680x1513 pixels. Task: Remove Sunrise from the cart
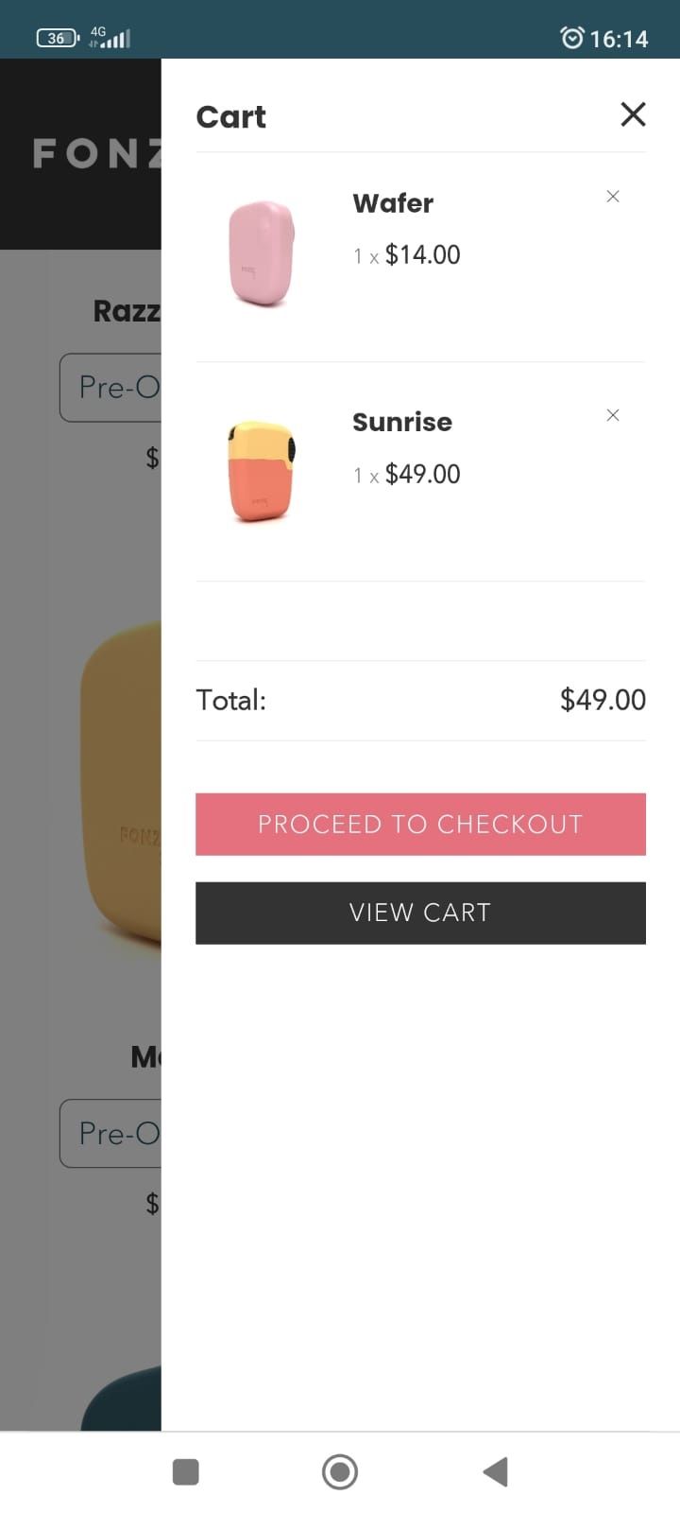[613, 415]
